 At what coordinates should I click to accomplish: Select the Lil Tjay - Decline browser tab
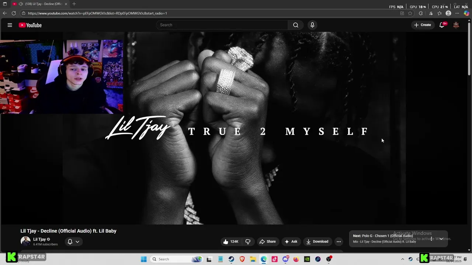pyautogui.click(x=39, y=4)
